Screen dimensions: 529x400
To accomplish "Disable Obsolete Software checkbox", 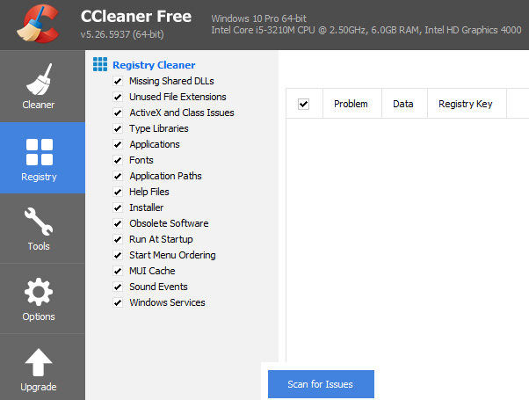I will 118,223.
